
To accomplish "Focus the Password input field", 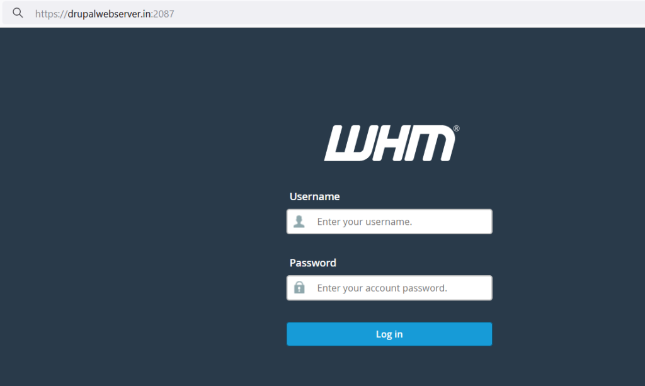I will click(389, 288).
